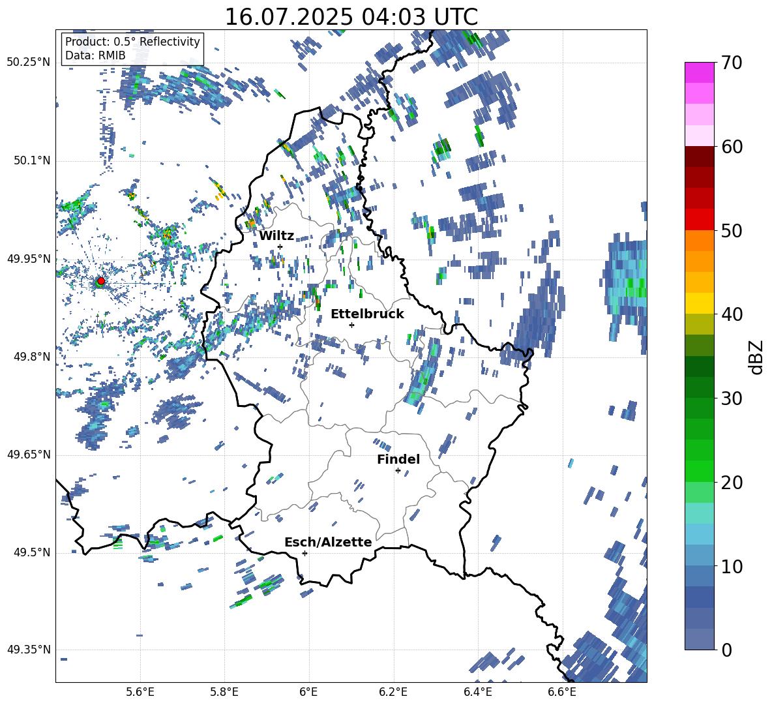Click the Wiltz station cross marker
The image size is (772, 705).
(280, 247)
